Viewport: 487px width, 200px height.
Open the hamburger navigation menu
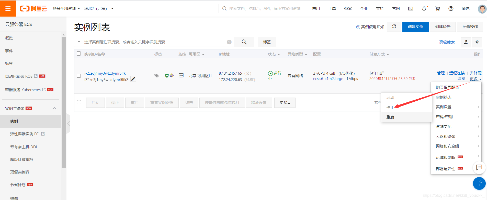[8, 8]
